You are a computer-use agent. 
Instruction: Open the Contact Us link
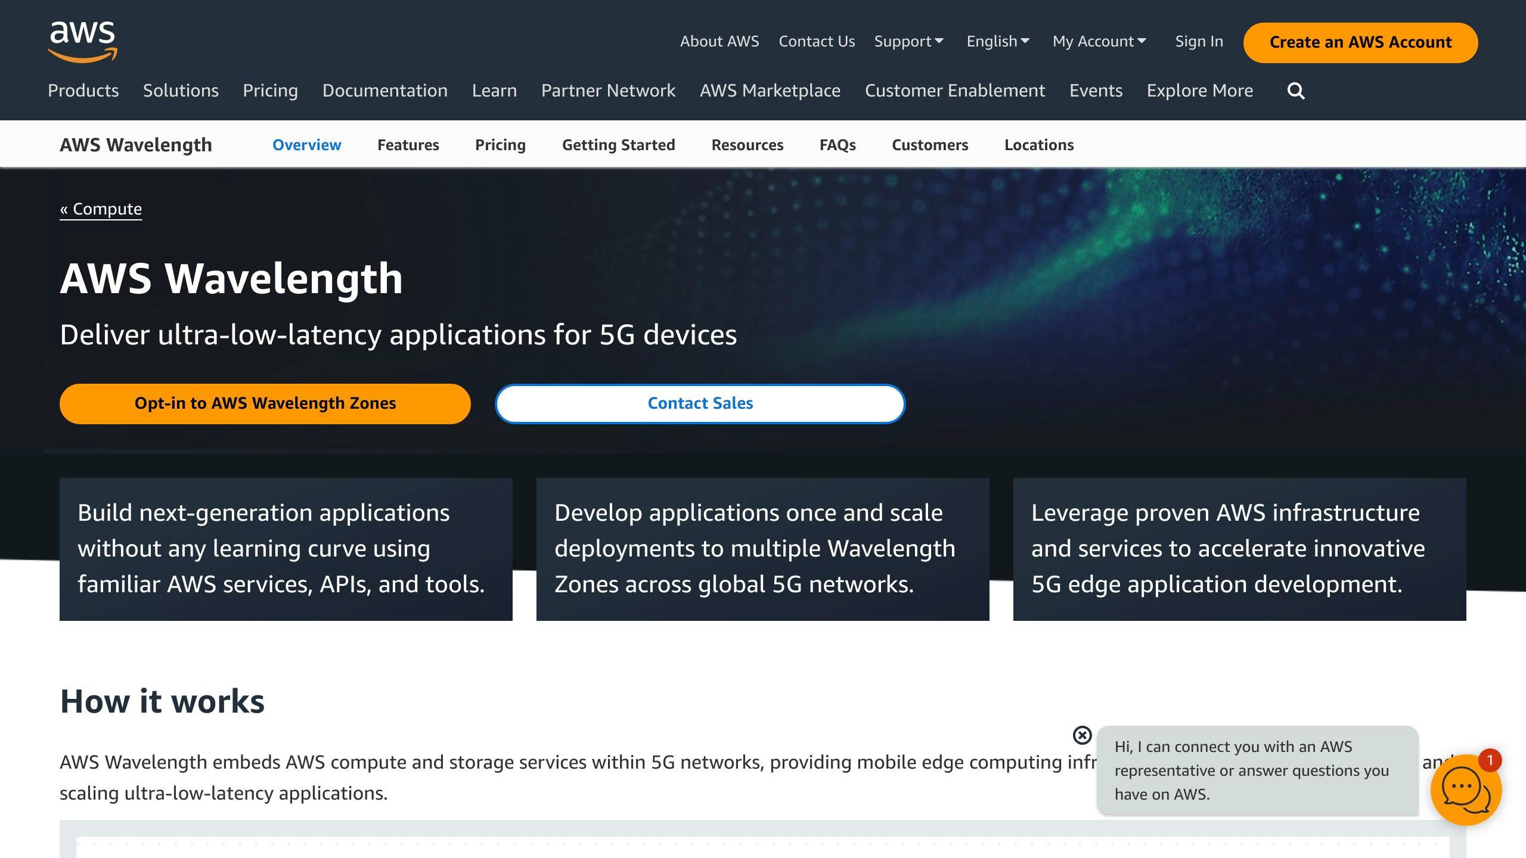tap(817, 42)
